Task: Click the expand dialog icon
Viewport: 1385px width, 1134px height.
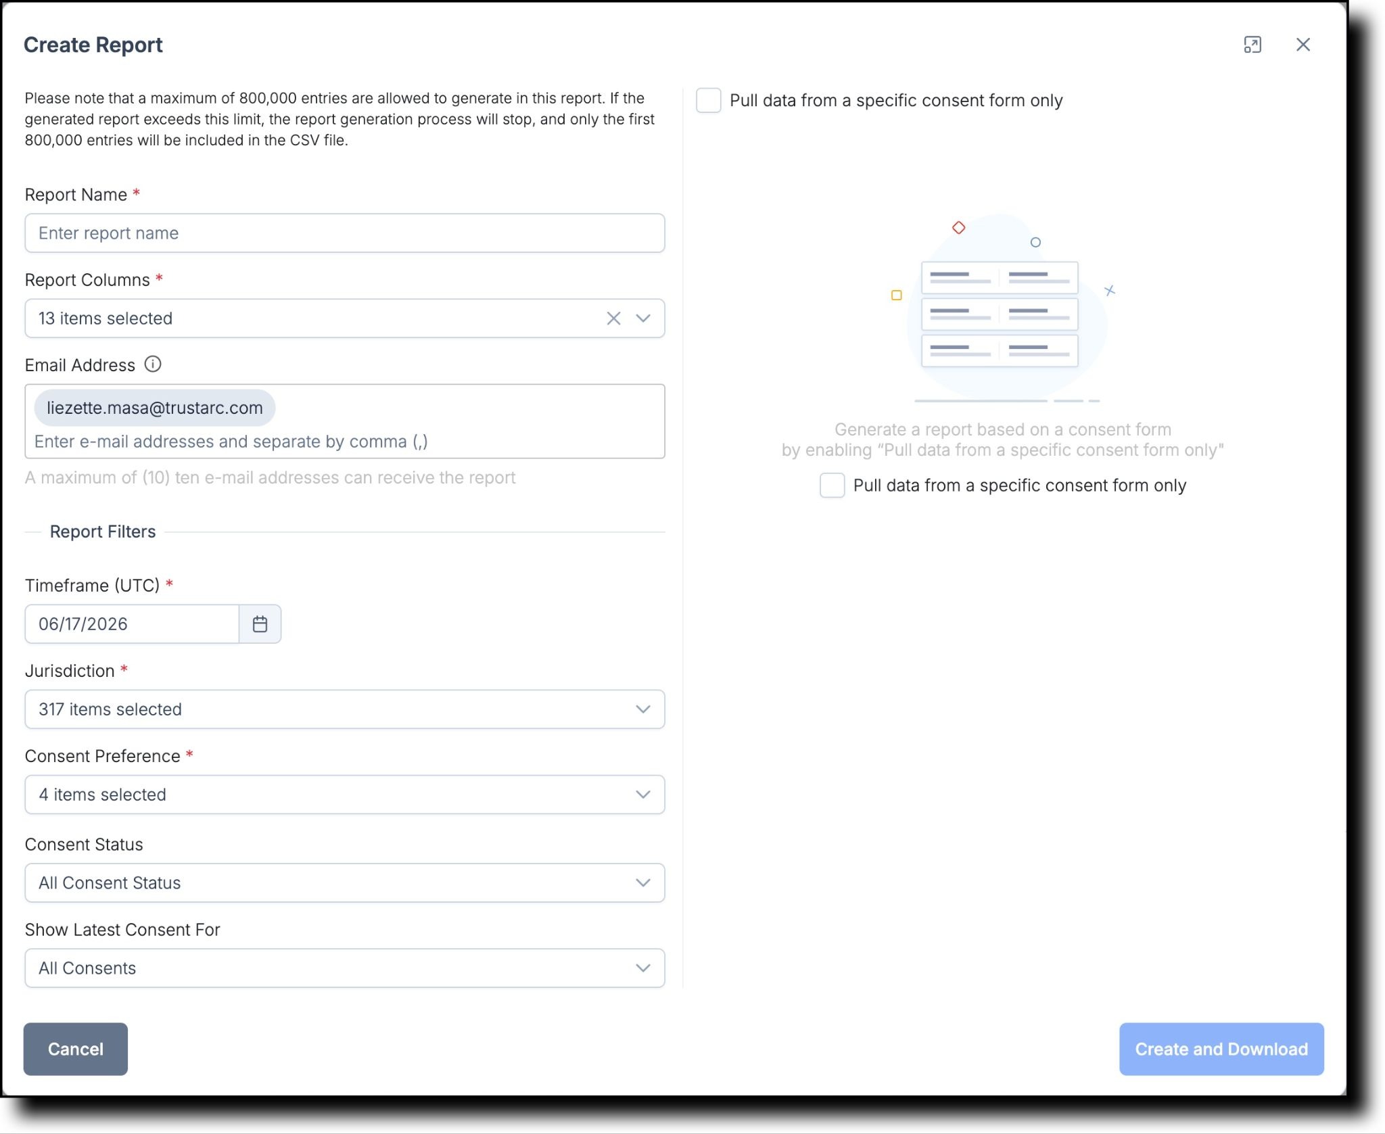Action: 1252,45
